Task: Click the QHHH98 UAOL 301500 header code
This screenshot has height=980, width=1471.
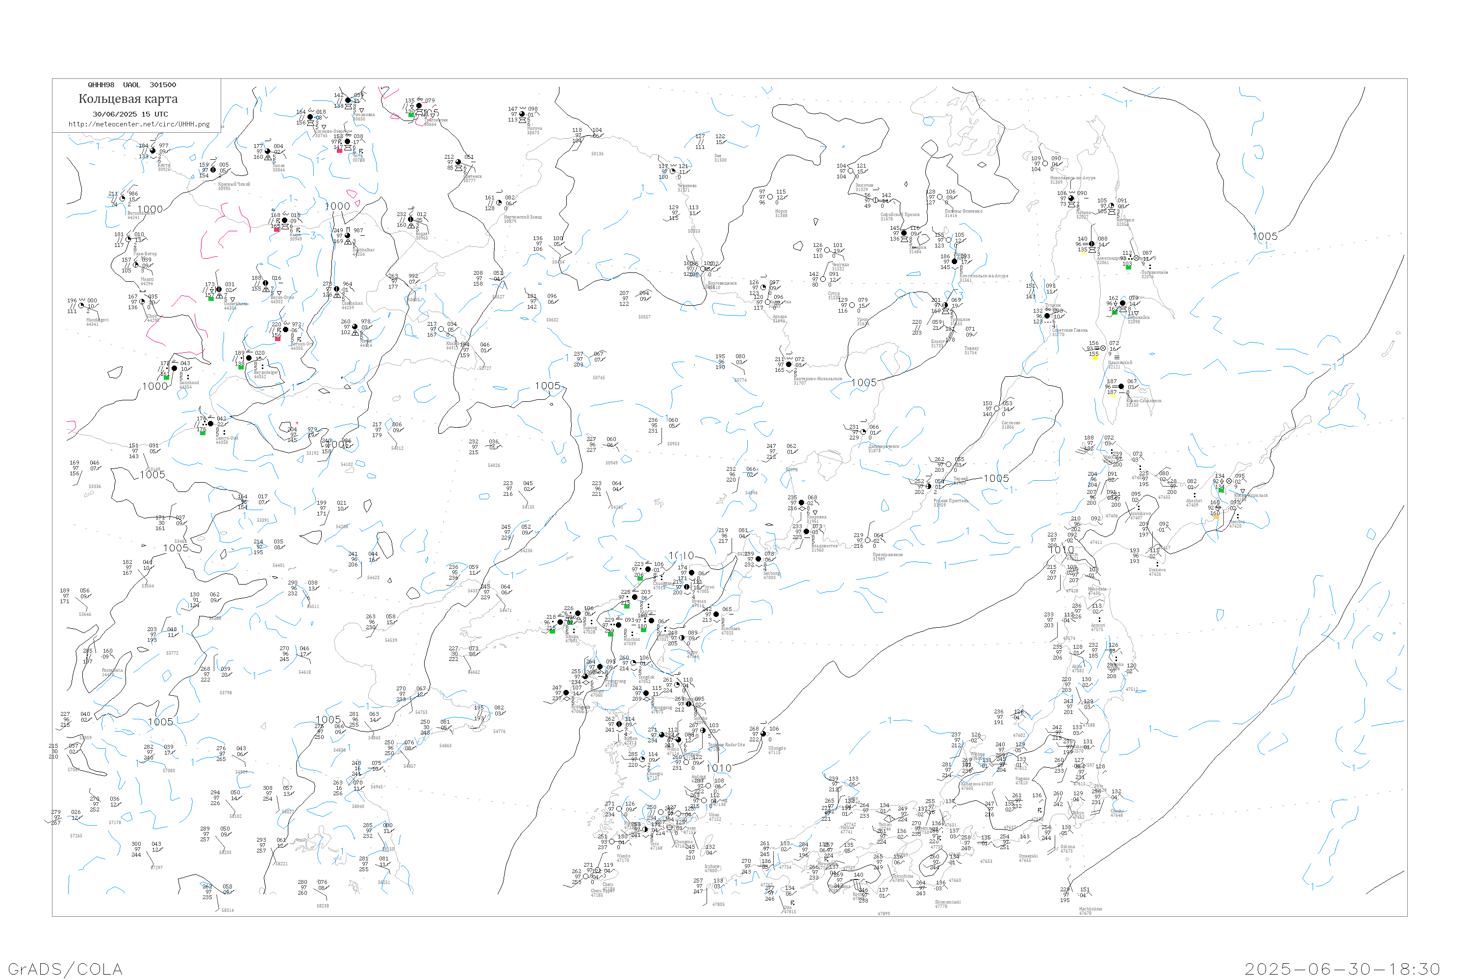Action: click(132, 85)
